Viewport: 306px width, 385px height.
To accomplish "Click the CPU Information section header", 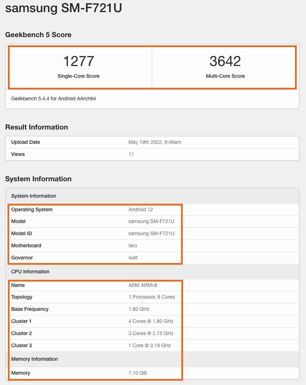I will tap(30, 272).
